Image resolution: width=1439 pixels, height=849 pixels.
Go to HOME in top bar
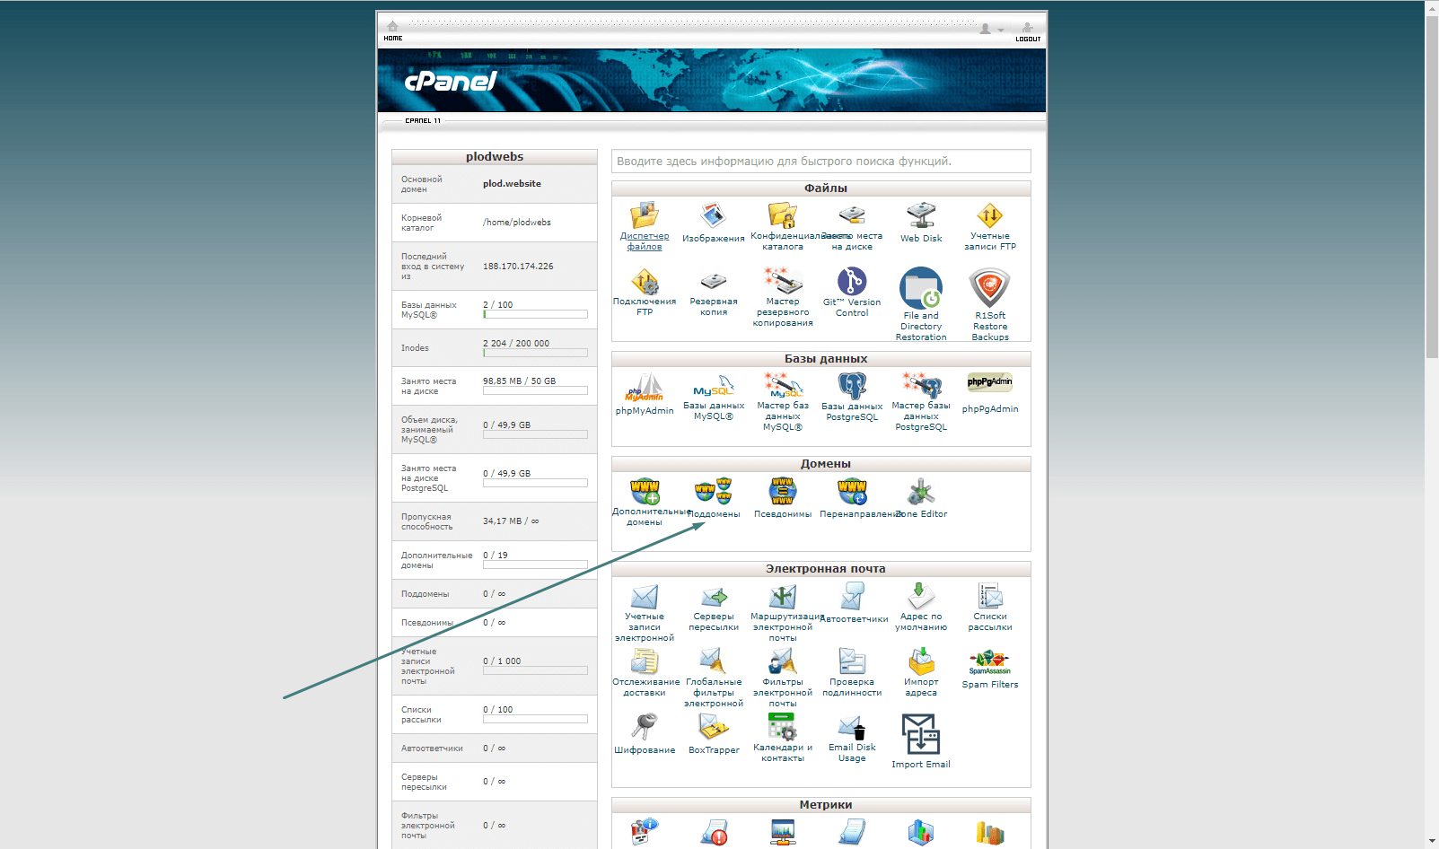pyautogui.click(x=392, y=31)
